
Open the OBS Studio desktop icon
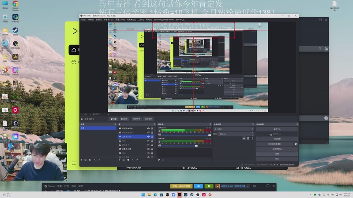click(15, 45)
